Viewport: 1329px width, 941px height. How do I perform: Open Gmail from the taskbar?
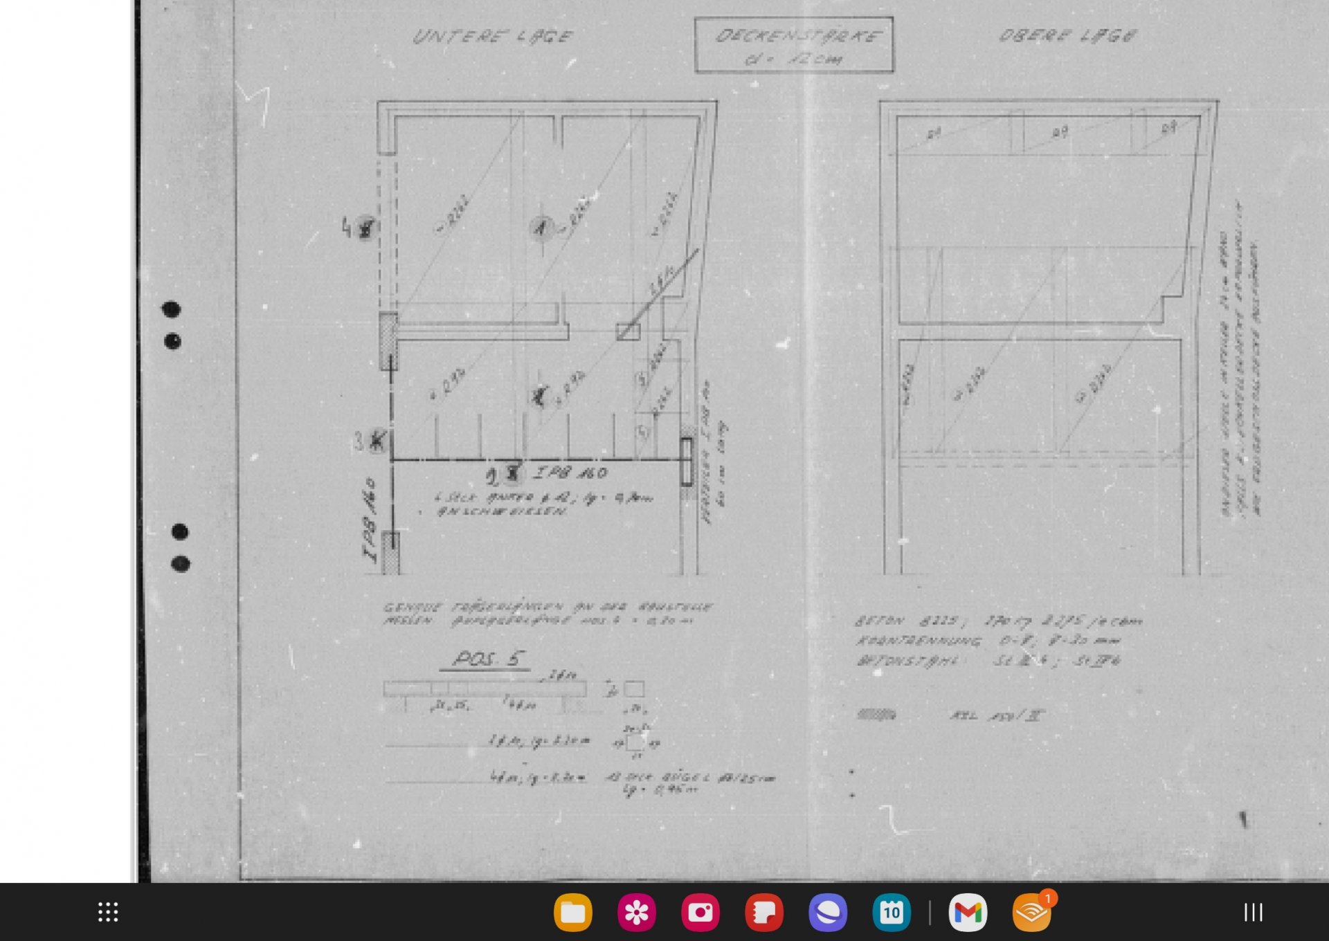tap(968, 913)
